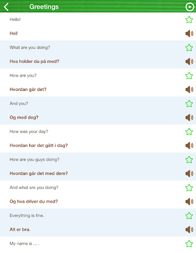The width and height of the screenshot is (196, 253).
Task: Star 'How was your day?' phrase
Action: tap(189, 131)
